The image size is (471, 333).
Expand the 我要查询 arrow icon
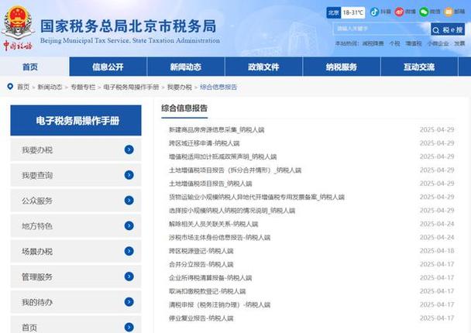pos(129,175)
